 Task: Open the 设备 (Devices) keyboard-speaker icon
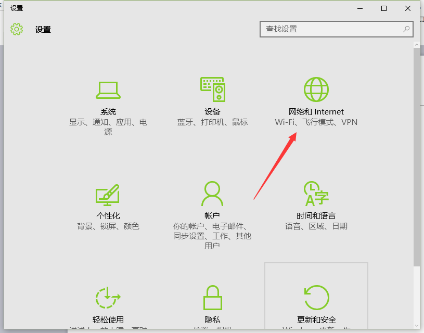(212, 90)
